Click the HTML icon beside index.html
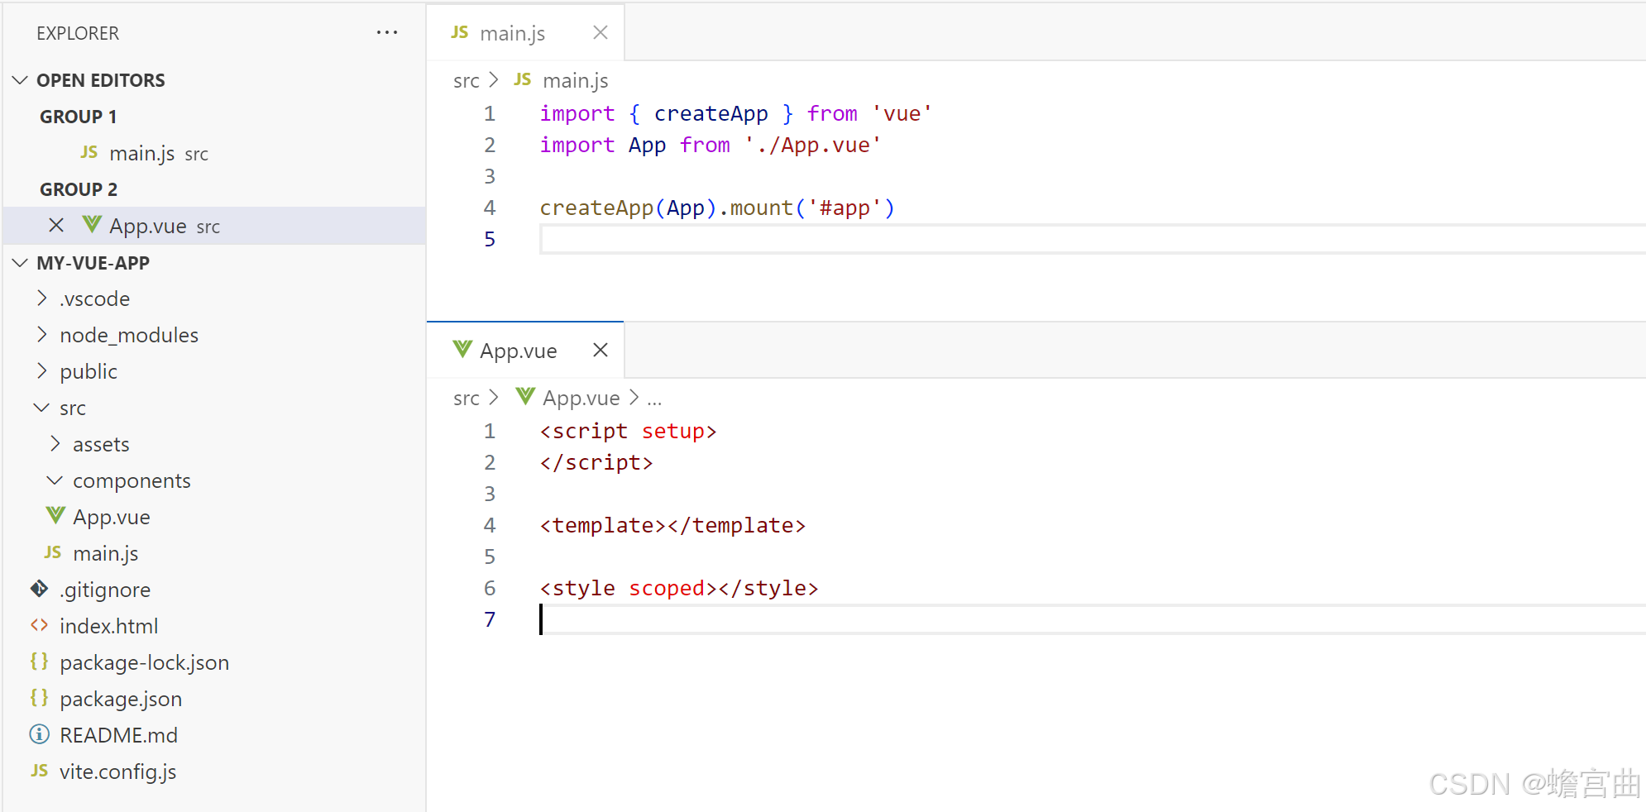 pyautogui.click(x=40, y=625)
